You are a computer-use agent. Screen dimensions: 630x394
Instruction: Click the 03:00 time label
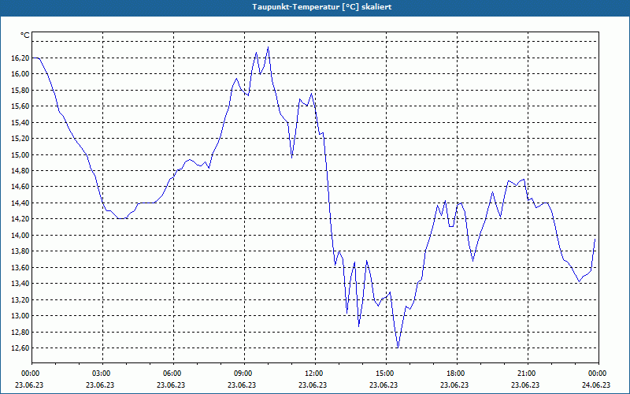[x=102, y=374]
